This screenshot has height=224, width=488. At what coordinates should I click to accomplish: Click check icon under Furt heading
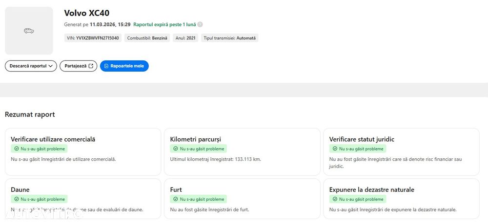176,199
